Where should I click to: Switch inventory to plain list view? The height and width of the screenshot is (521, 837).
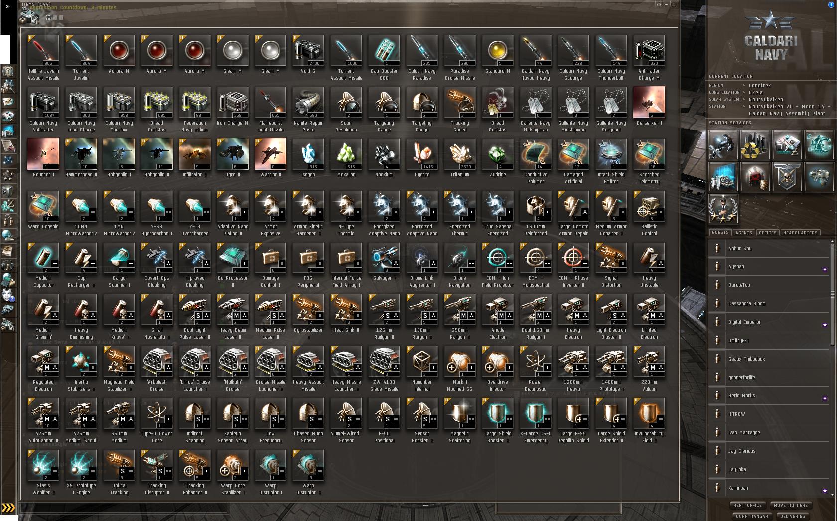(x=61, y=17)
